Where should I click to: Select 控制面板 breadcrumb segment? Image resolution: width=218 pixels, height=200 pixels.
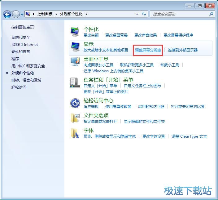[x=45, y=14]
